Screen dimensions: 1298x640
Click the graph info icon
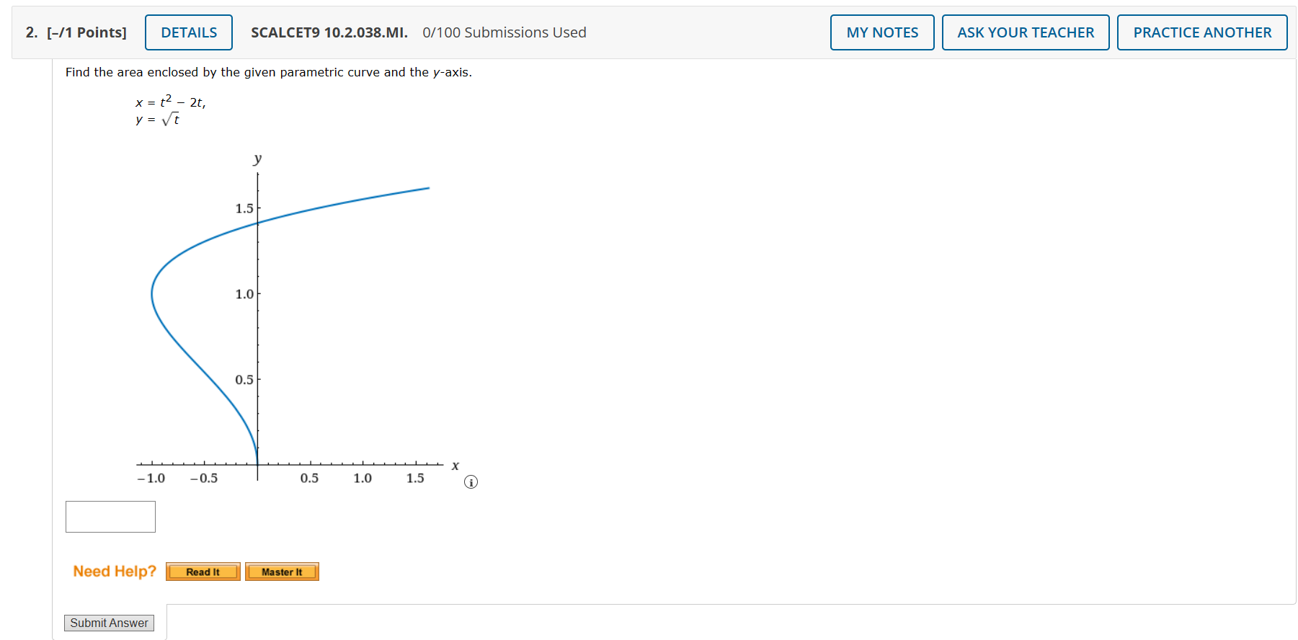[x=471, y=481]
